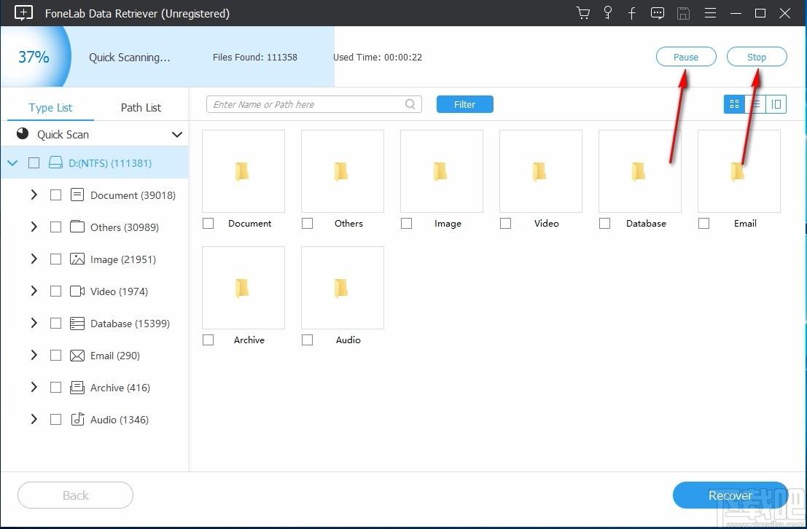Screen dimensions: 807x529
Task: Check the Others (30989) tree checkbox
Action: tap(55, 227)
